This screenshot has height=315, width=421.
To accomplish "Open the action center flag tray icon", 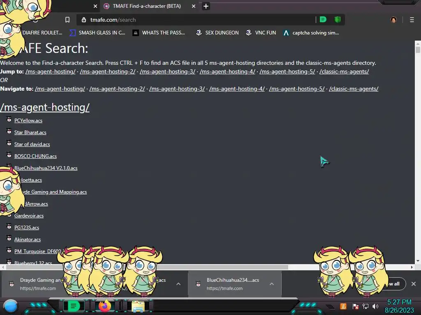I will coord(356,306).
